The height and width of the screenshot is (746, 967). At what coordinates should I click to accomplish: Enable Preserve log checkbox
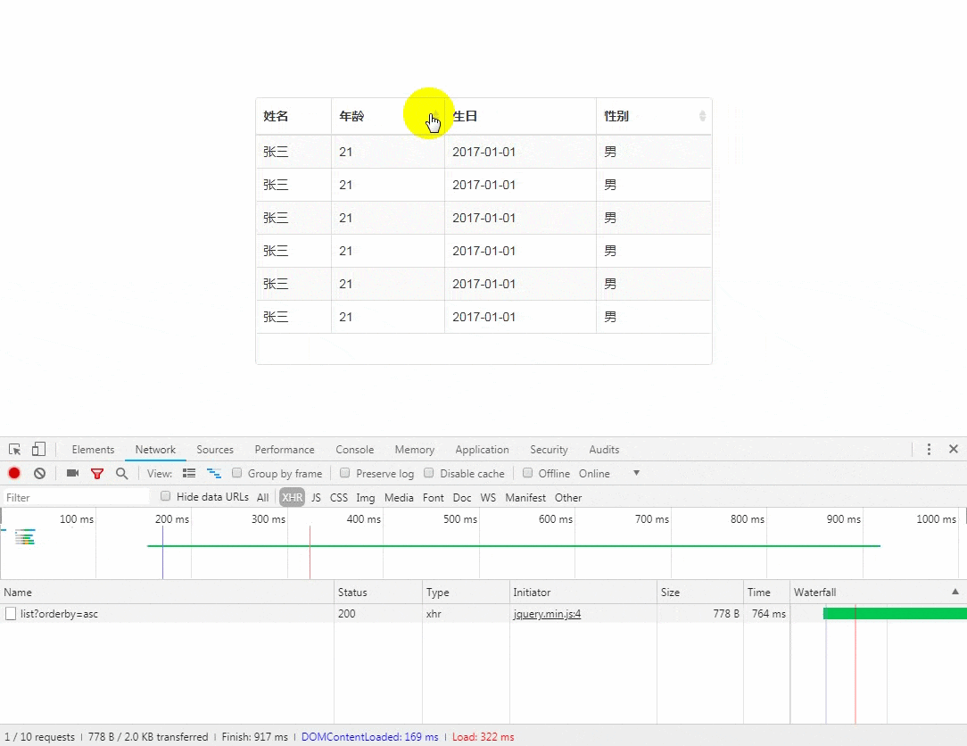(x=344, y=473)
